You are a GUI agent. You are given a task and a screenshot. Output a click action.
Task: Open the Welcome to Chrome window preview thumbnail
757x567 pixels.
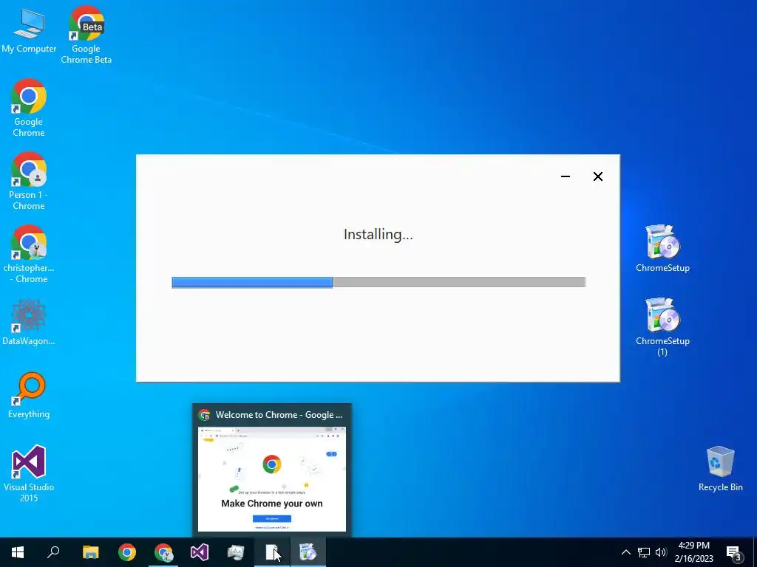tap(272, 478)
